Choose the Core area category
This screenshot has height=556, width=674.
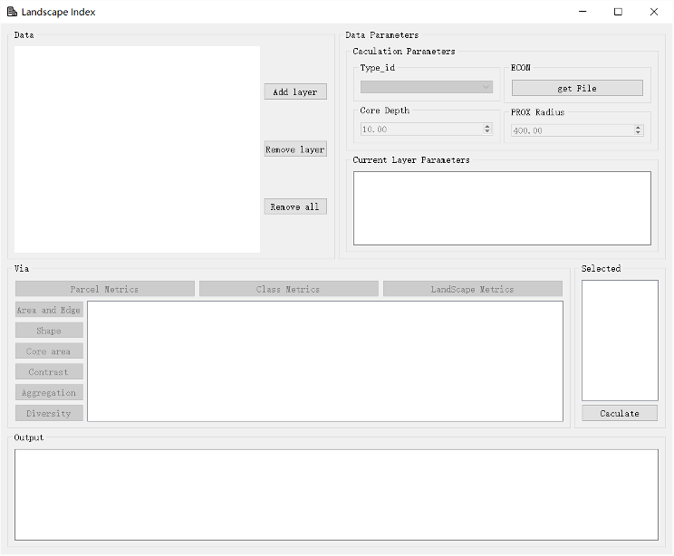pos(49,351)
